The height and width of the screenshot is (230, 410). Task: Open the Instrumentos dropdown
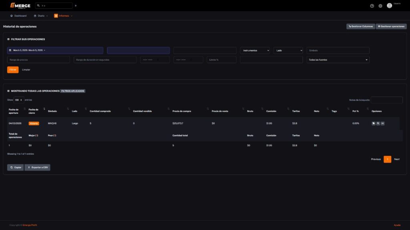pyautogui.click(x=255, y=50)
